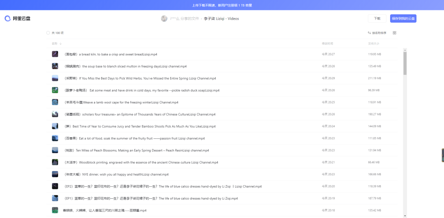Open the lamb wool cape video thumbnail
Viewport: 444px width, 218px height.
pos(55,102)
